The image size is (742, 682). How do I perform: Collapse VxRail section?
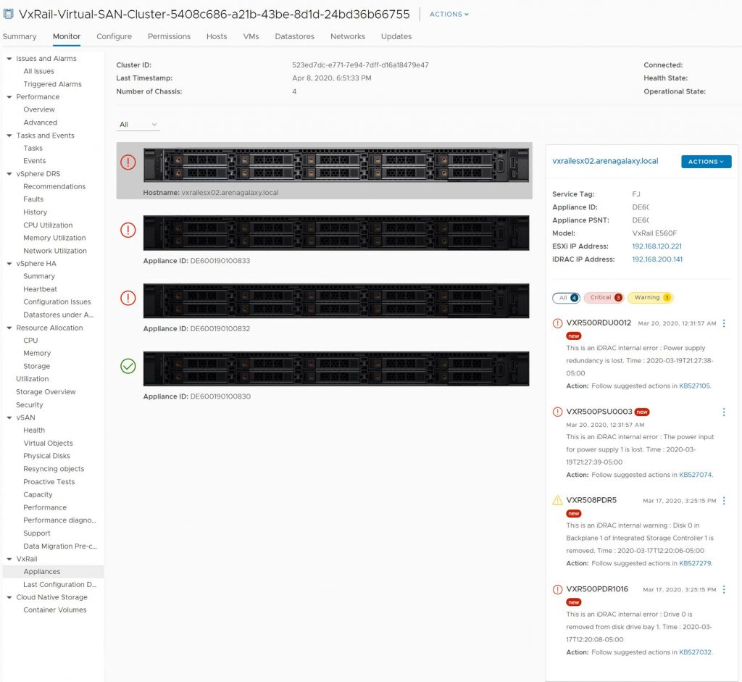[x=9, y=559]
